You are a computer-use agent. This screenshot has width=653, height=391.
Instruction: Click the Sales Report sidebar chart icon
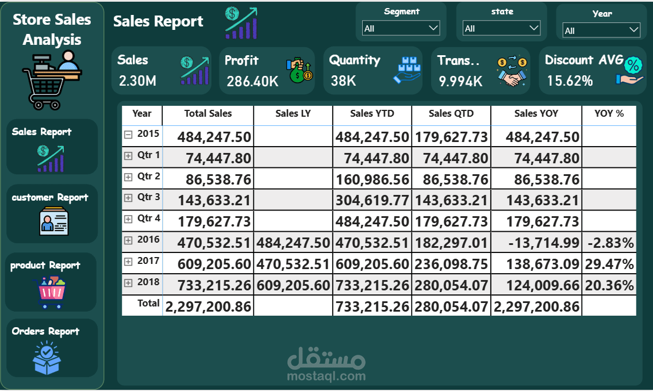pos(51,158)
